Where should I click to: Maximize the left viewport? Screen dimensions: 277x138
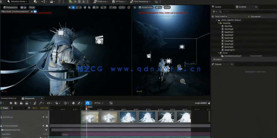129,7
